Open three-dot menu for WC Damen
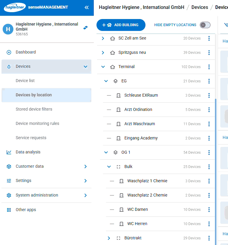Screen dimensions: 228x245 pyautogui.click(x=209, y=210)
